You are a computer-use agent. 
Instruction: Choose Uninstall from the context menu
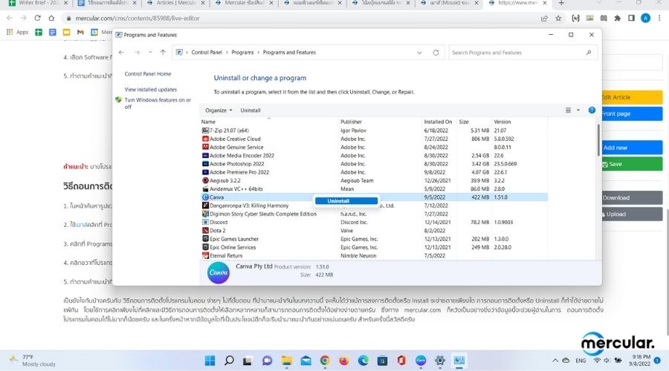[346, 200]
